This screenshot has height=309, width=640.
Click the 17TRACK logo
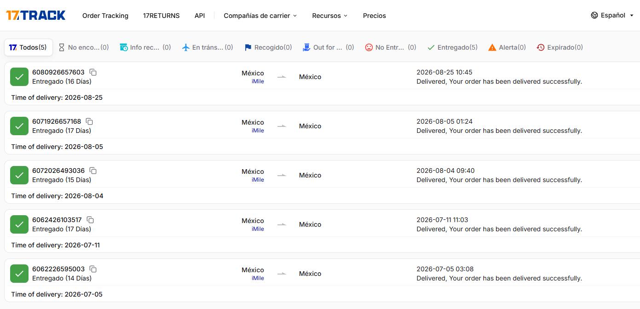(36, 15)
